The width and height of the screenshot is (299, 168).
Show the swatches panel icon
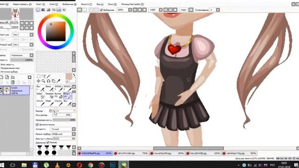[x=59, y=10]
